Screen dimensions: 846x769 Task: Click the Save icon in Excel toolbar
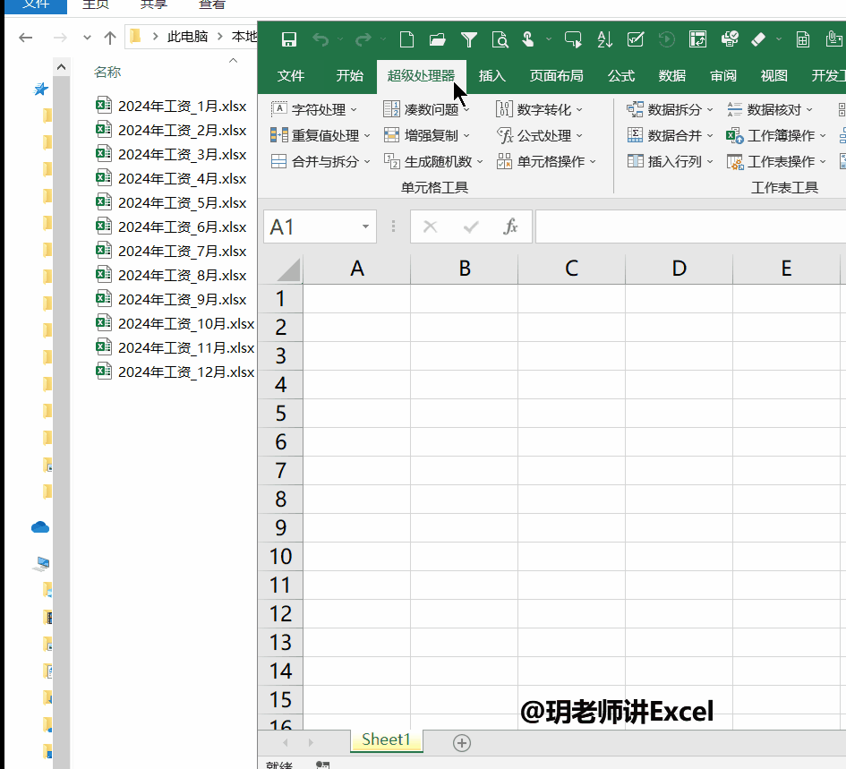(x=288, y=39)
